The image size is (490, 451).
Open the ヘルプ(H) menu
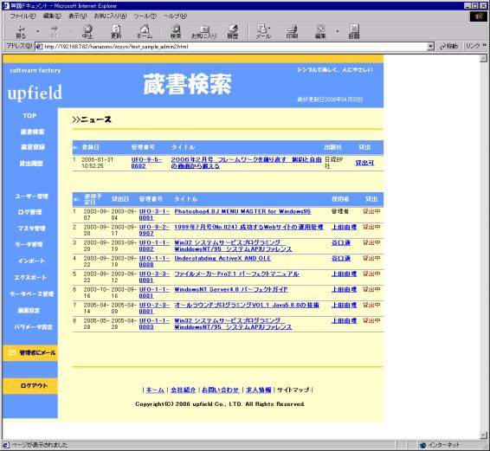point(175,16)
